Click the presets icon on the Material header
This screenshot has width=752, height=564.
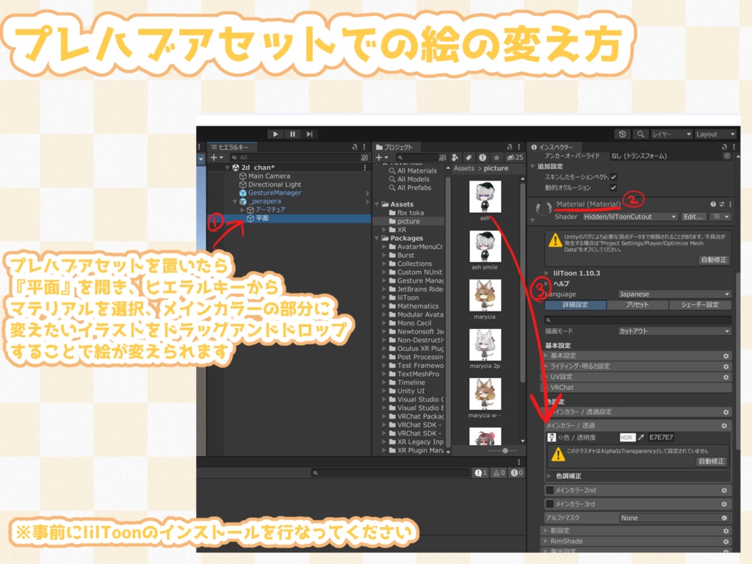[x=722, y=204]
